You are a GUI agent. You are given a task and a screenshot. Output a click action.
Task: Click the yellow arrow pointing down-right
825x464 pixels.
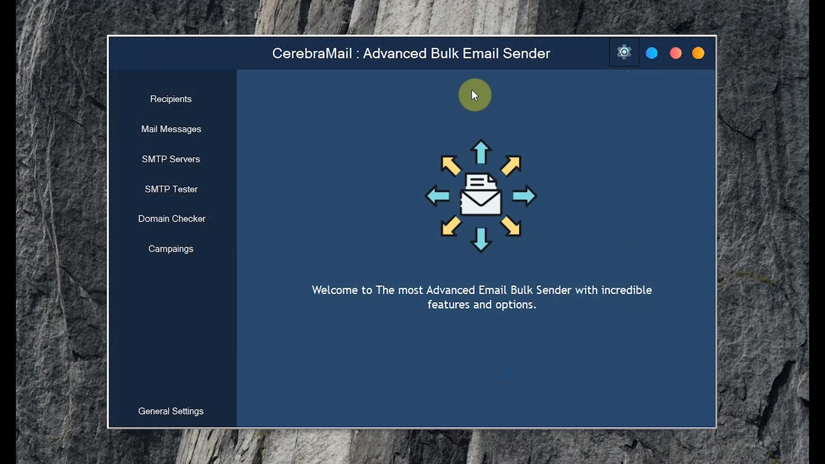[511, 226]
